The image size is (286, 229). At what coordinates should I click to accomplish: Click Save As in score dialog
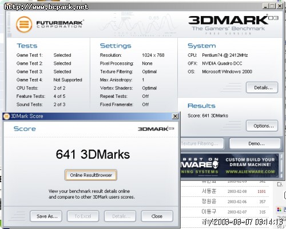point(46,216)
